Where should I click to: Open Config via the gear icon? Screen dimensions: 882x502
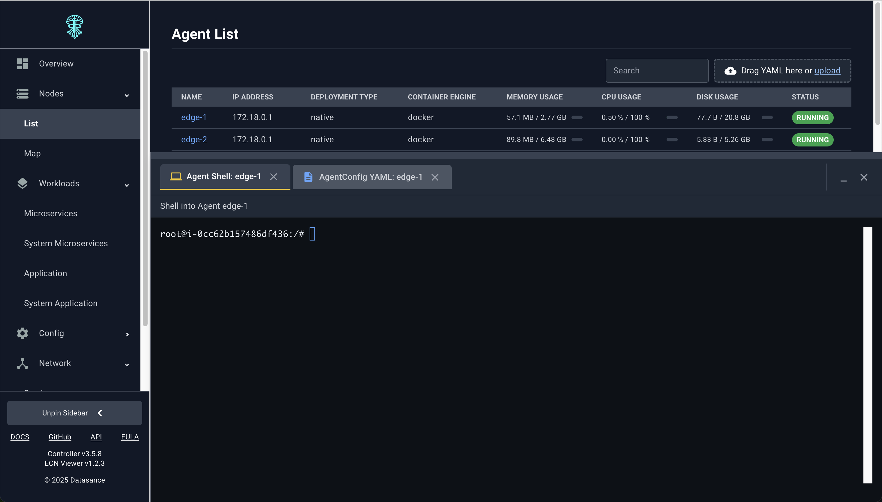pyautogui.click(x=22, y=333)
